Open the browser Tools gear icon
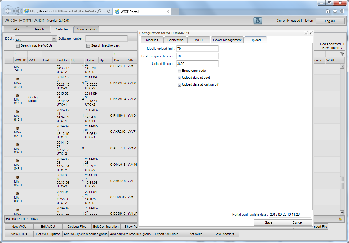Screen dimensions: 349x243 (342, 11)
